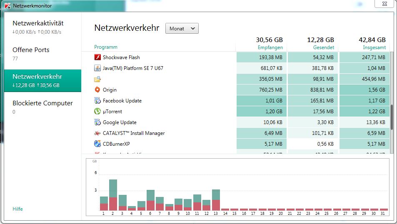
Task: Select the Netzwerkverkehr section
Action: point(42,80)
